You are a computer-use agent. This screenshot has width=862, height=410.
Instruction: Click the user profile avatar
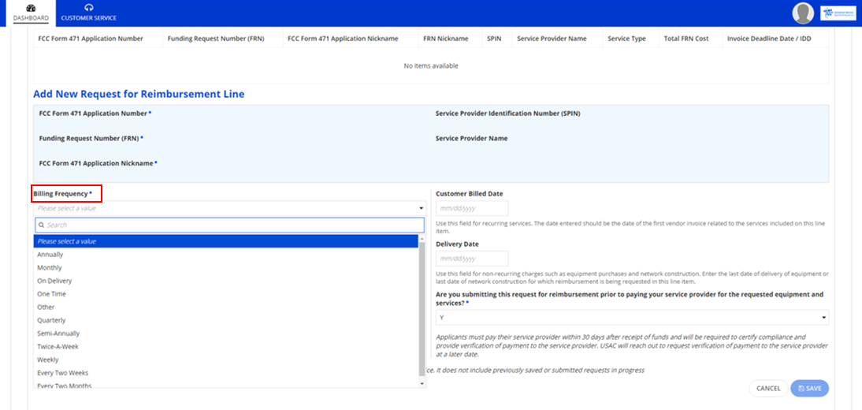[803, 13]
